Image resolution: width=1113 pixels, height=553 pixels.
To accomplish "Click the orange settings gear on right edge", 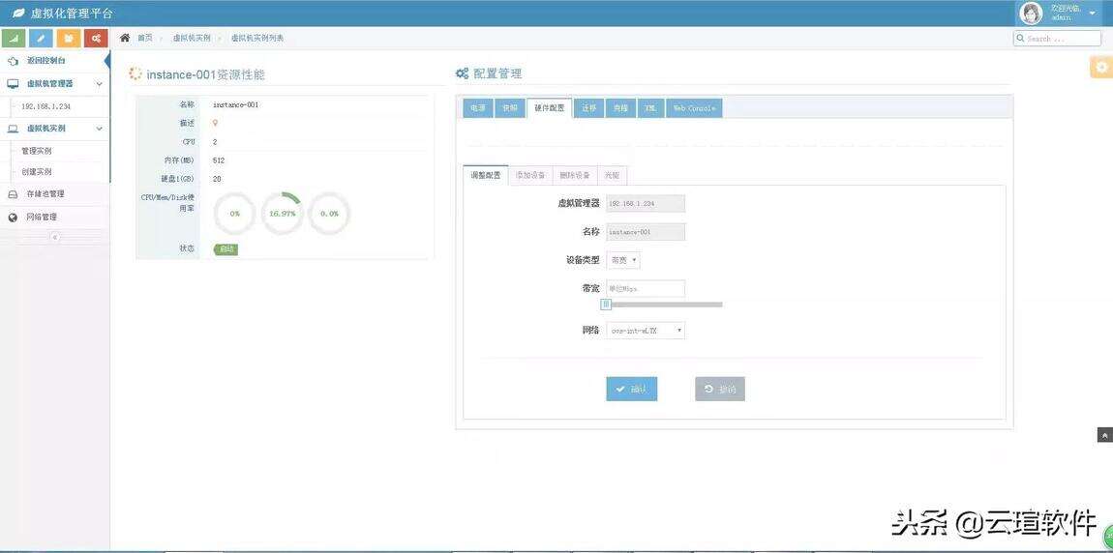I will pos(1101,68).
